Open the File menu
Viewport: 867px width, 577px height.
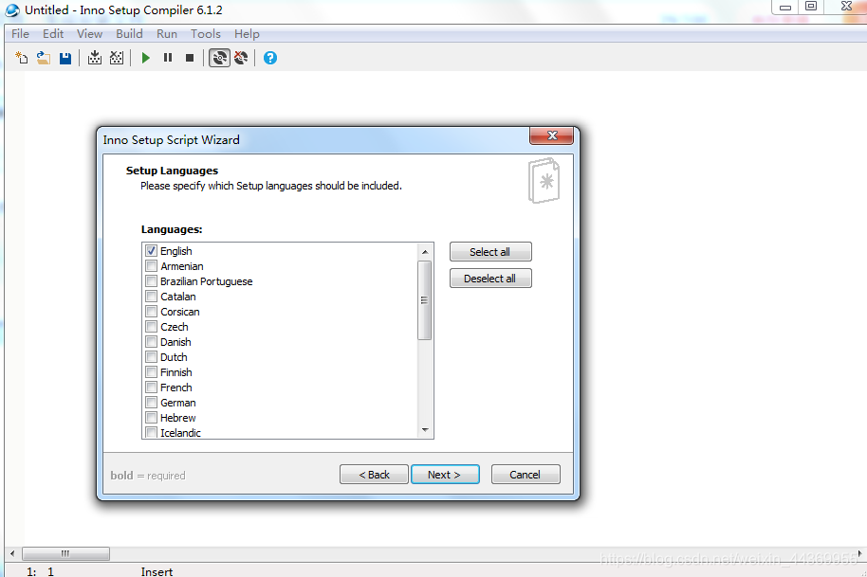tap(21, 34)
